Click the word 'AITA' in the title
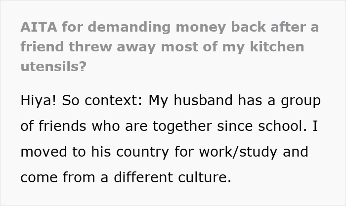 (x=39, y=27)
